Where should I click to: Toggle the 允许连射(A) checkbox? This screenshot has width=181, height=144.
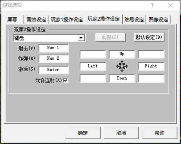(x=66, y=80)
